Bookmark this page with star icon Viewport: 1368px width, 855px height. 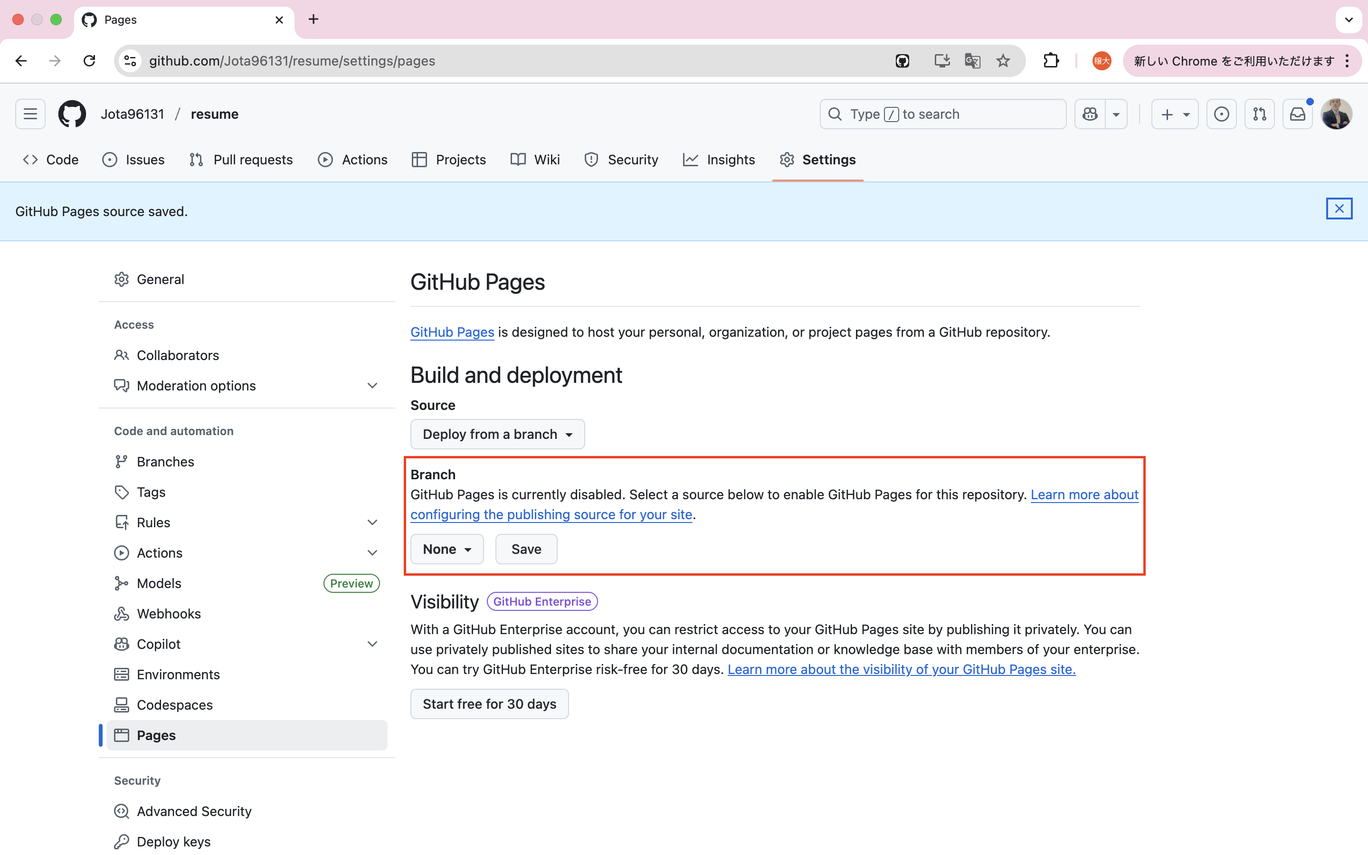pos(1003,60)
